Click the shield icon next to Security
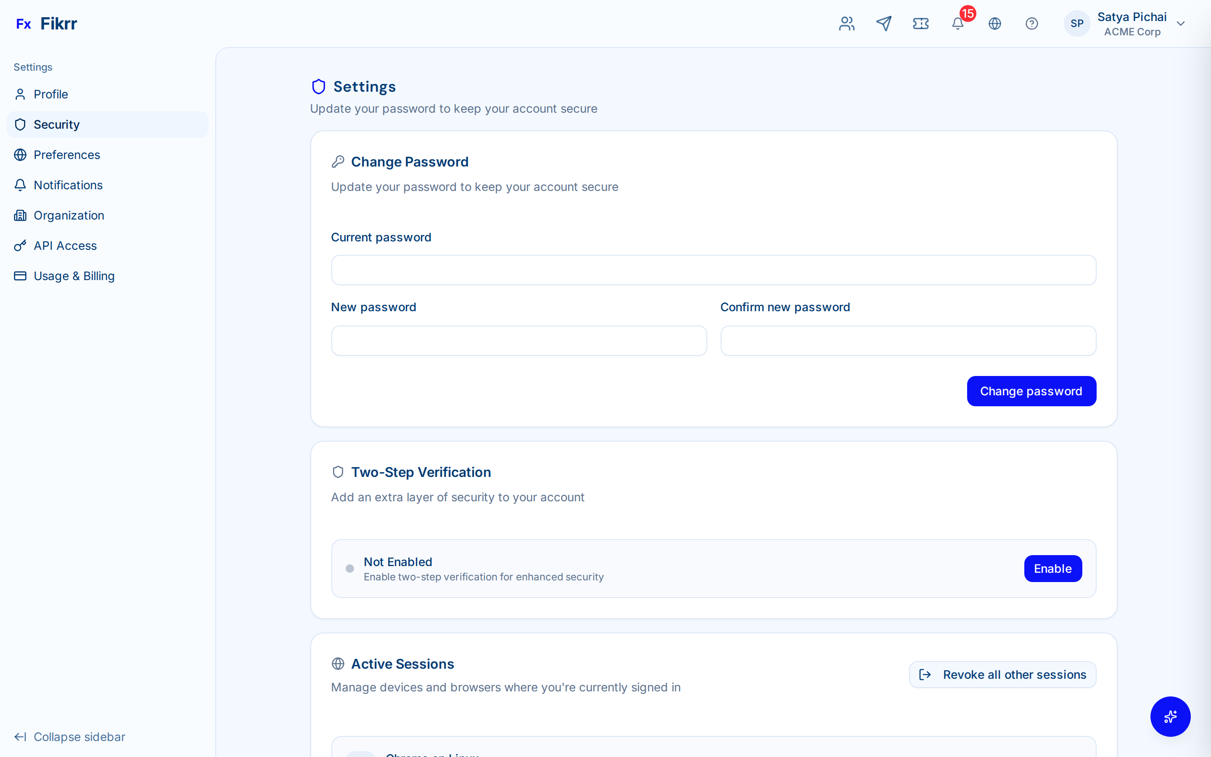The height and width of the screenshot is (757, 1211). [20, 124]
